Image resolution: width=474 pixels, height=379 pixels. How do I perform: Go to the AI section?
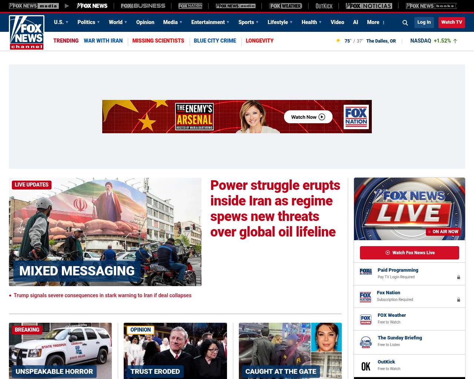click(355, 22)
